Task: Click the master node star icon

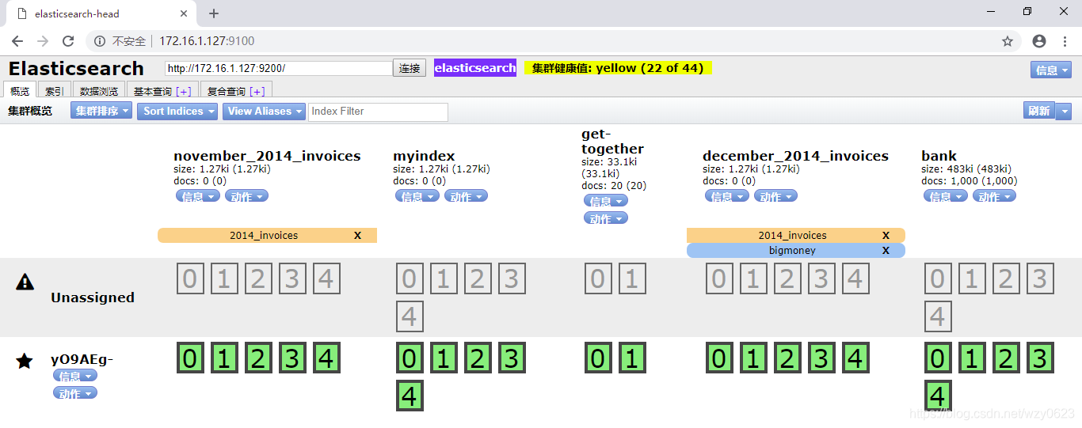Action: (x=25, y=361)
